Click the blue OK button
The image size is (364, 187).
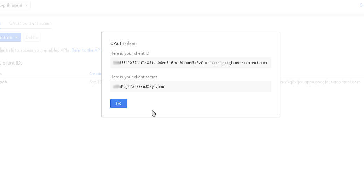(x=119, y=104)
